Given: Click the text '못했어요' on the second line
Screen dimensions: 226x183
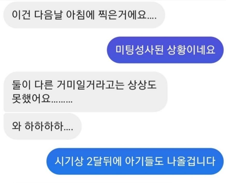Looking at the screenshot, I should click(x=31, y=99).
